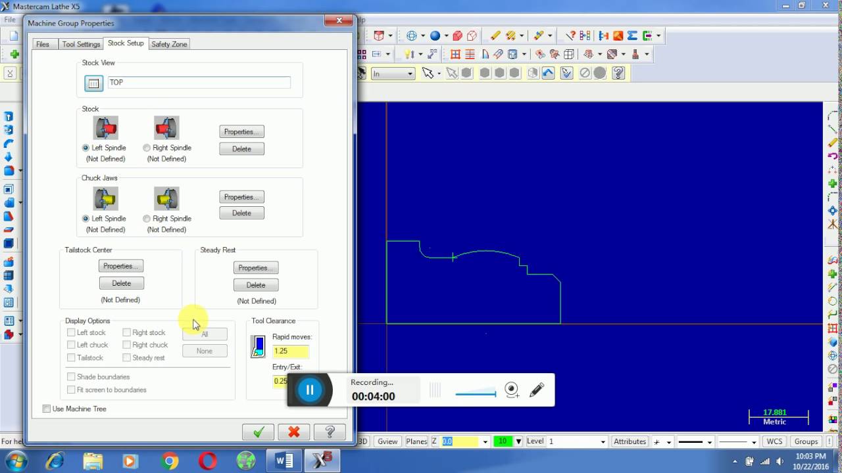Open Microsoft Word from taskbar

(284, 461)
